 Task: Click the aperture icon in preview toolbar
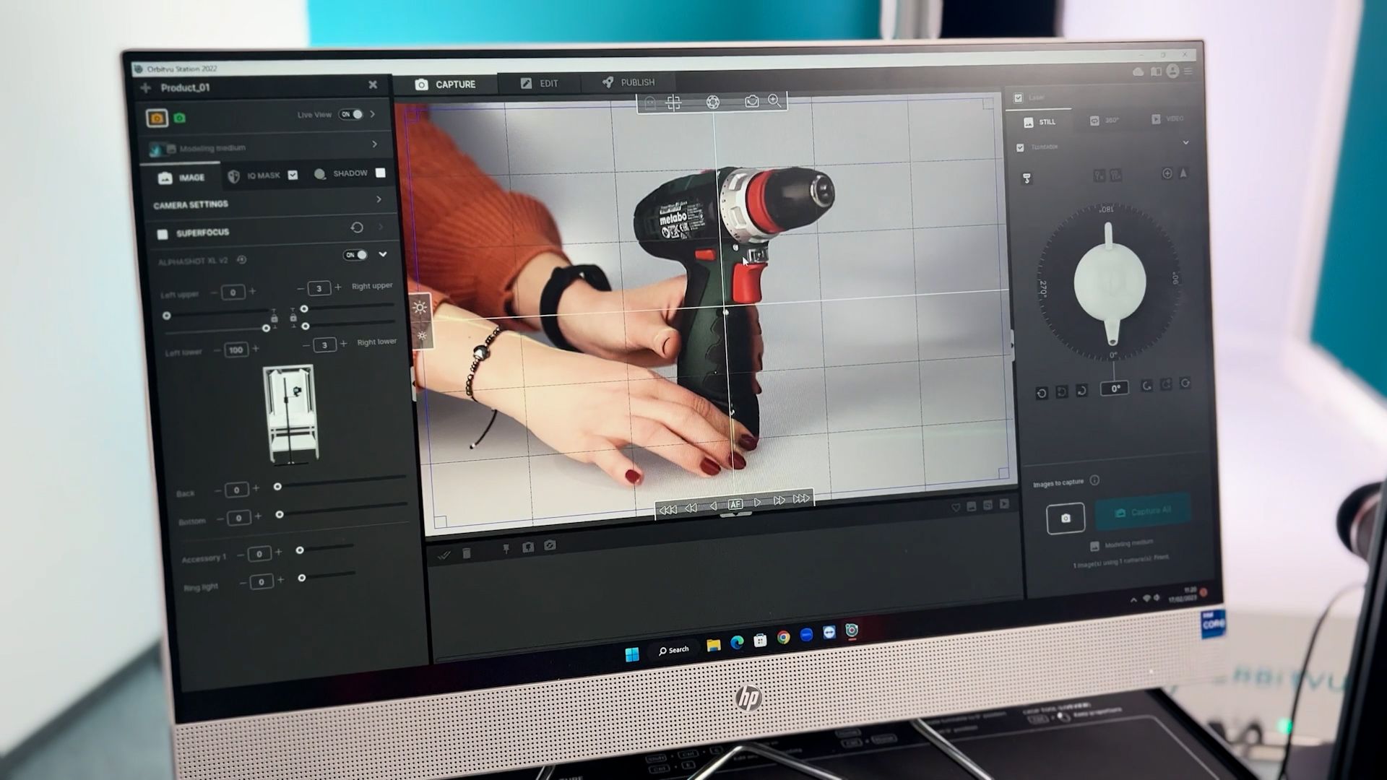[x=713, y=102]
